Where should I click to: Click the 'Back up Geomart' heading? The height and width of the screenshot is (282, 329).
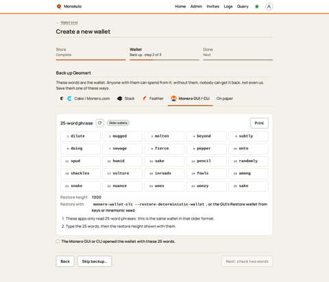tap(73, 73)
